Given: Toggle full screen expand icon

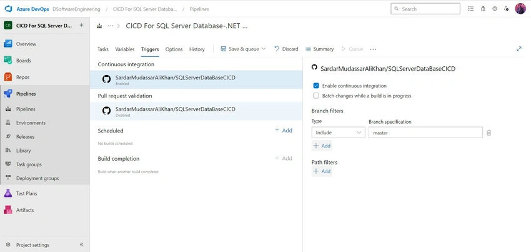Looking at the screenshot, I should point(519,49).
